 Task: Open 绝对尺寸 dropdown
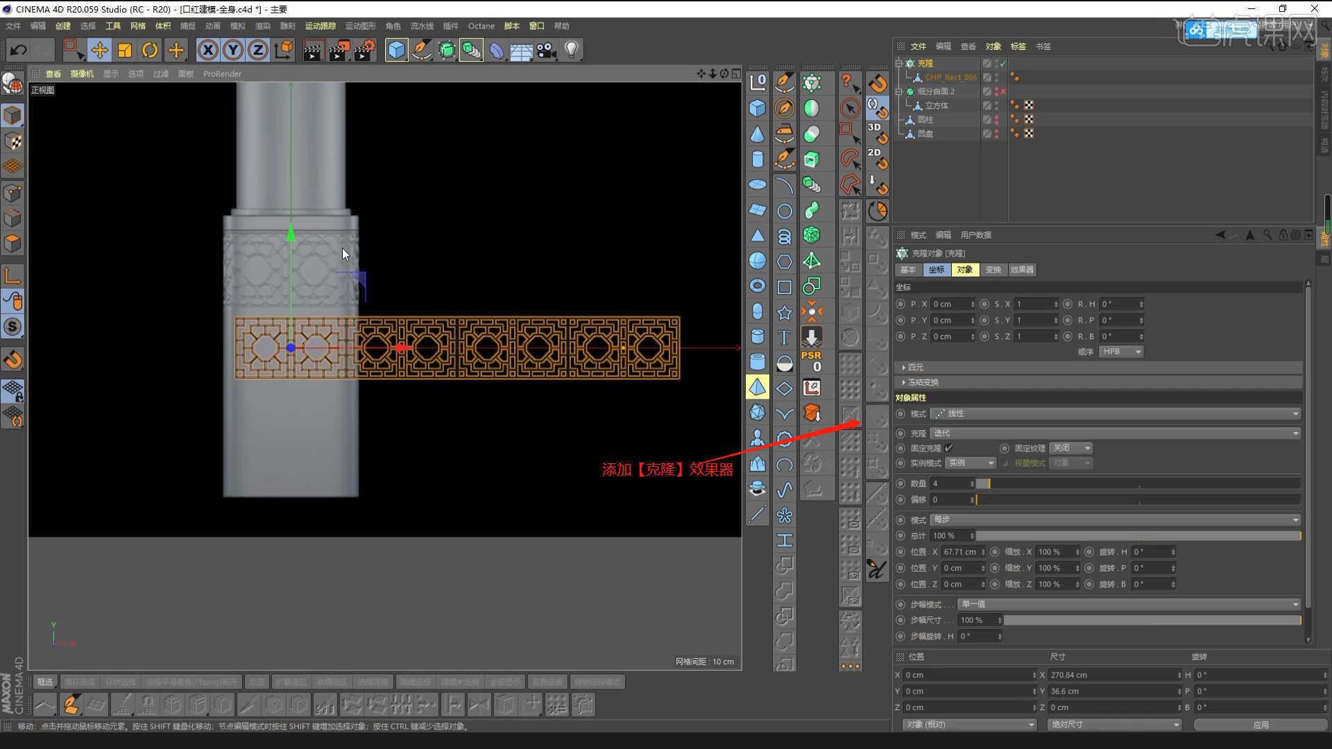(x=1114, y=725)
